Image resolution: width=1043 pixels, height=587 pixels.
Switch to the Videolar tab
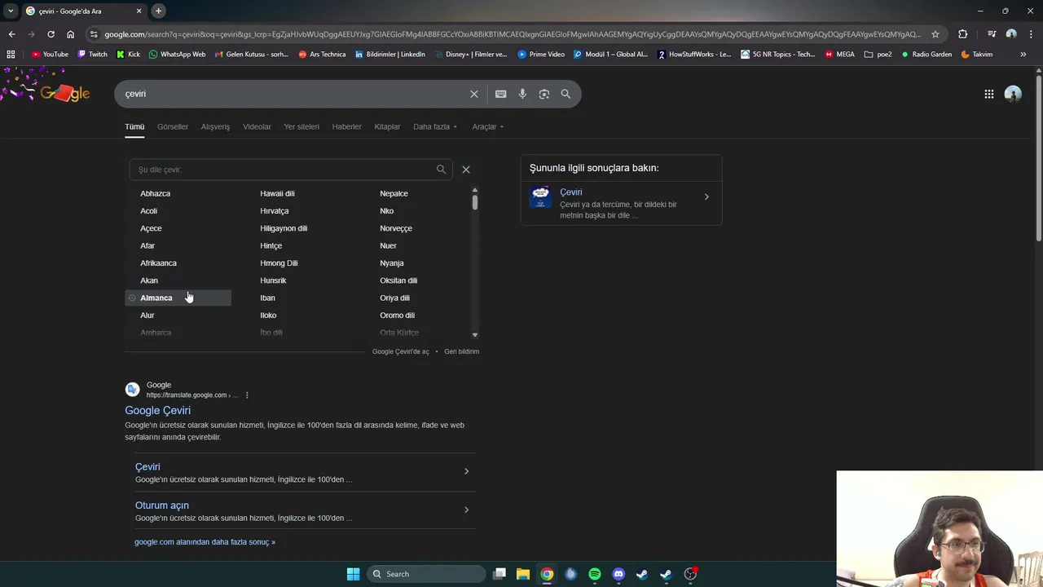point(257,126)
